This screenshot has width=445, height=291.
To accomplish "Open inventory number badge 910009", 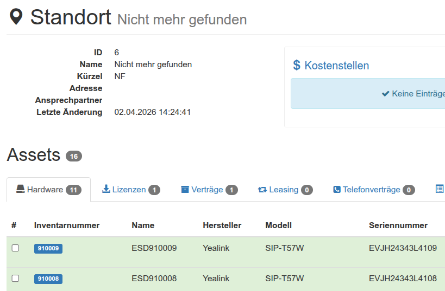I will point(48,248).
